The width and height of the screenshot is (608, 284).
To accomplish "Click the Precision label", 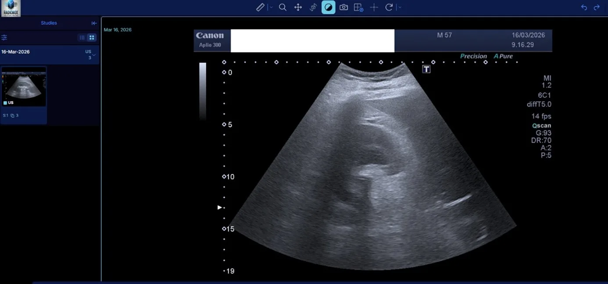I will click(473, 56).
